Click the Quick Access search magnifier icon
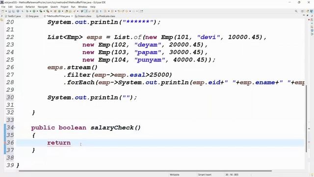This screenshot has width=314, height=177. point(296,11)
